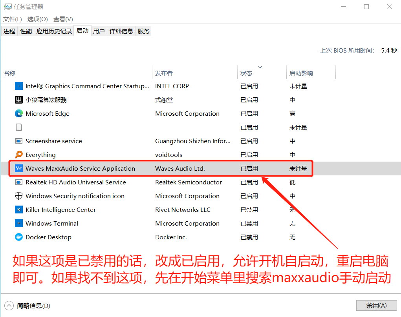Select Realtek HD Audio Universal Service row
The width and height of the screenshot is (401, 317).
click(200, 182)
